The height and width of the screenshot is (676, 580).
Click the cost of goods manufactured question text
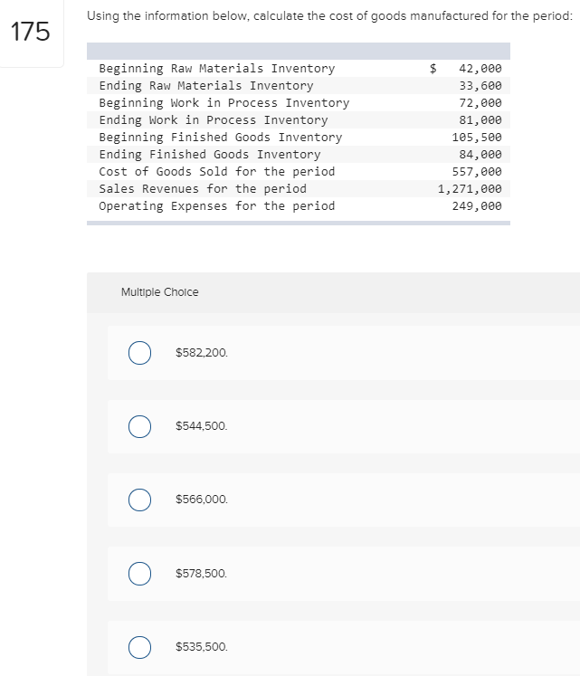tap(330, 16)
